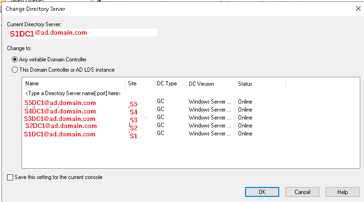Viewport: 364px width, 202px height.
Task: Open Help for this dialog
Action: point(342,192)
